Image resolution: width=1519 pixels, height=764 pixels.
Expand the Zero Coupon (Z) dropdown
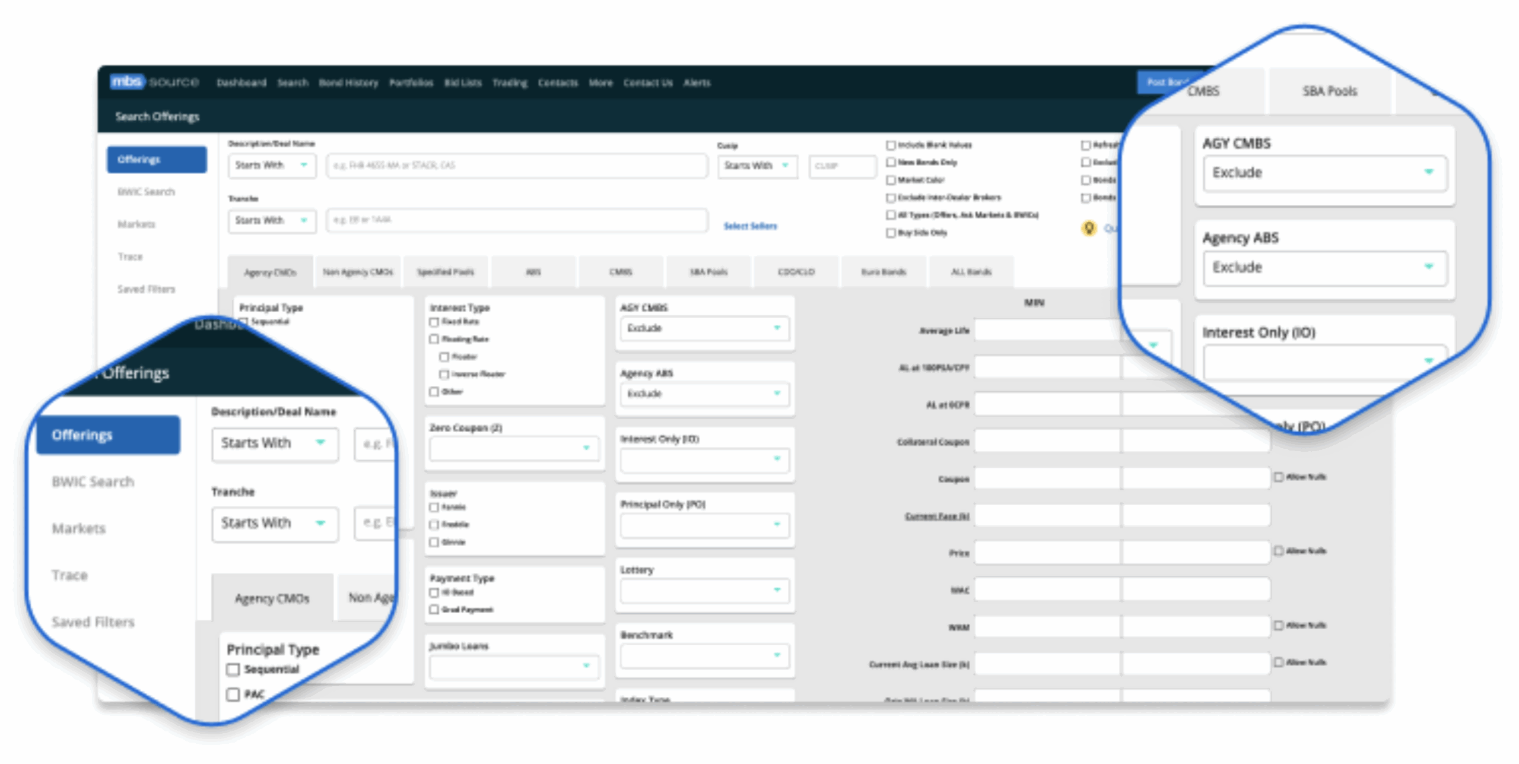pyautogui.click(x=514, y=448)
